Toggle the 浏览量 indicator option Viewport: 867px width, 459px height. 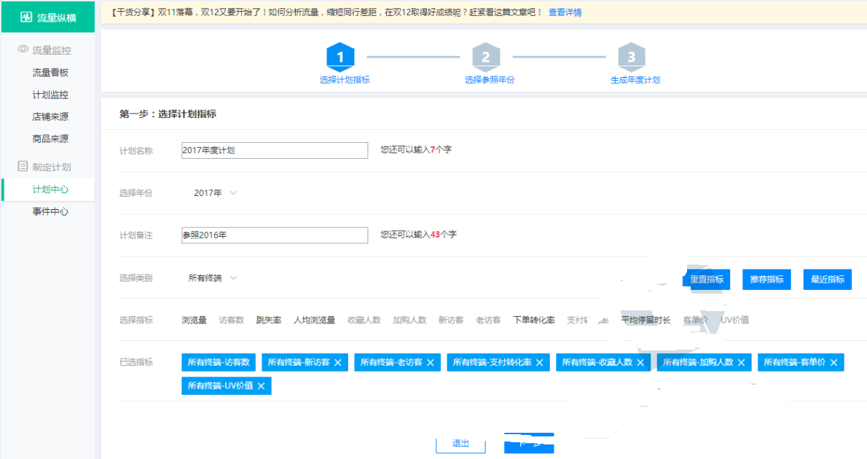194,320
